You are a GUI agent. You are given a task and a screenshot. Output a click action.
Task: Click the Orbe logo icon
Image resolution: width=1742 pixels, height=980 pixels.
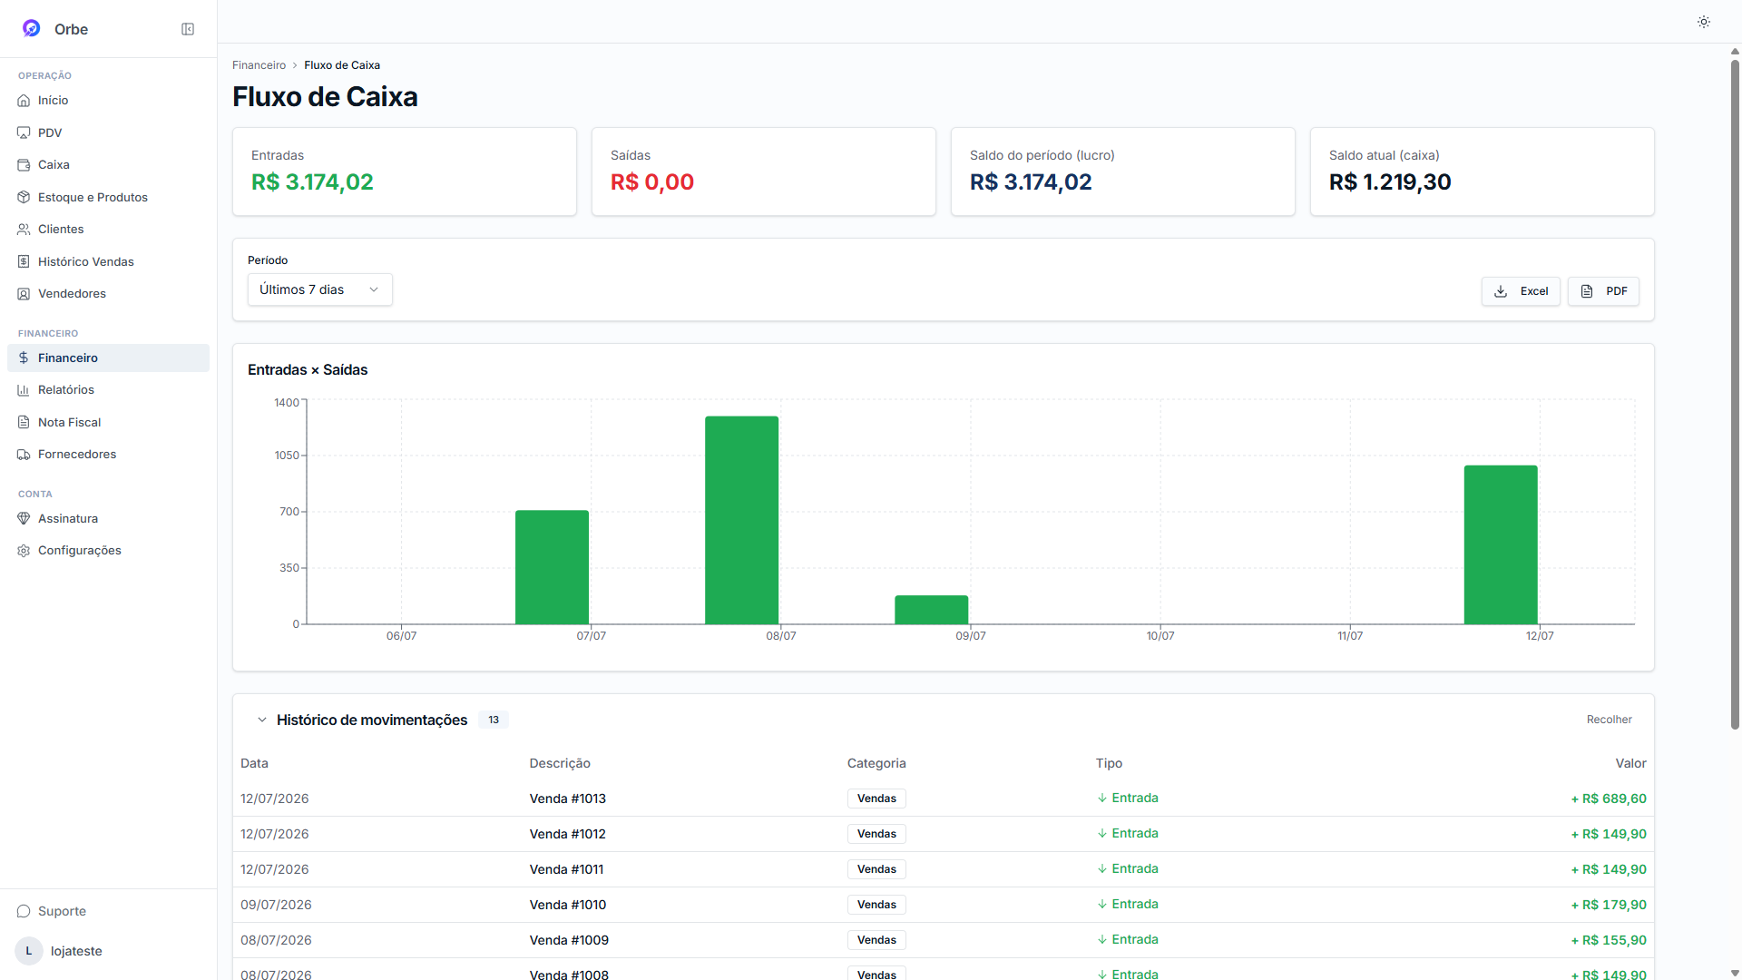pos(31,28)
